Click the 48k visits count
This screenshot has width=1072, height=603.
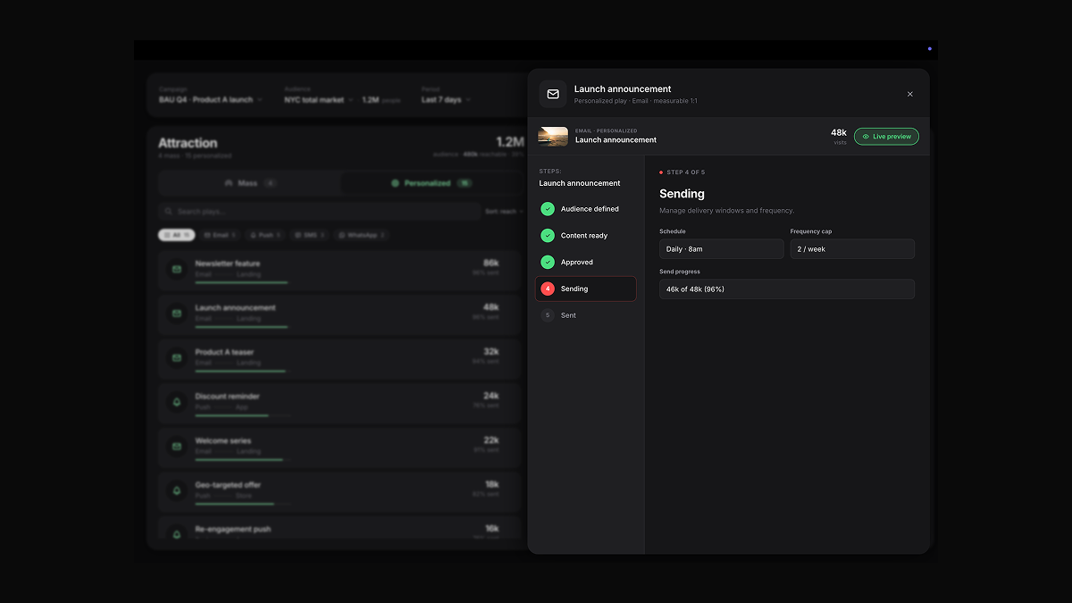coord(839,133)
